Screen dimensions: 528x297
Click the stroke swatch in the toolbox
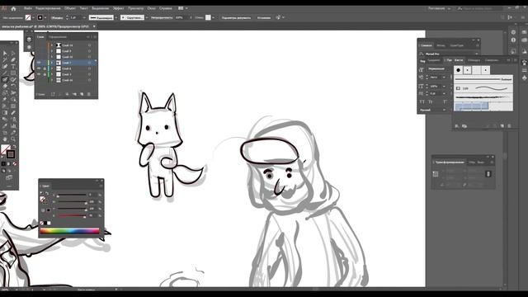click(11, 154)
